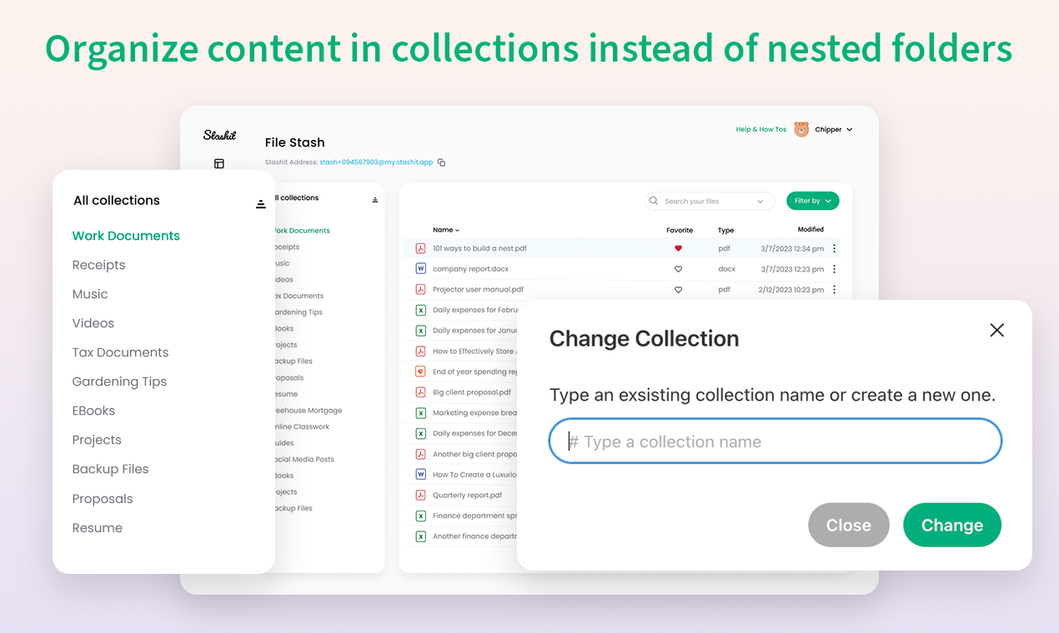
Task: Expand the Chipper account menu chevron
Action: click(x=850, y=130)
